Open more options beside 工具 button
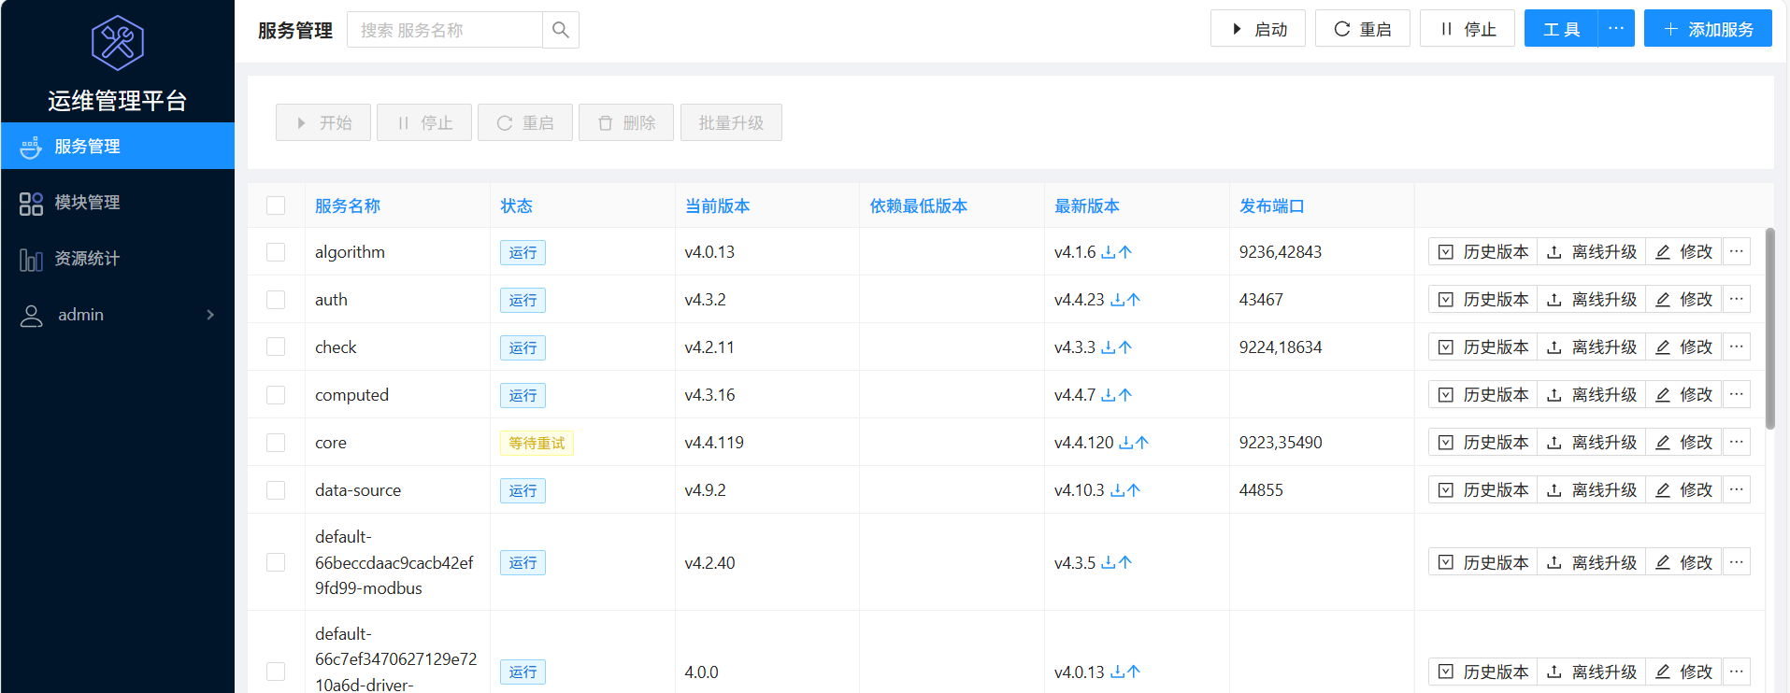This screenshot has height=693, width=1790. pos(1616,29)
